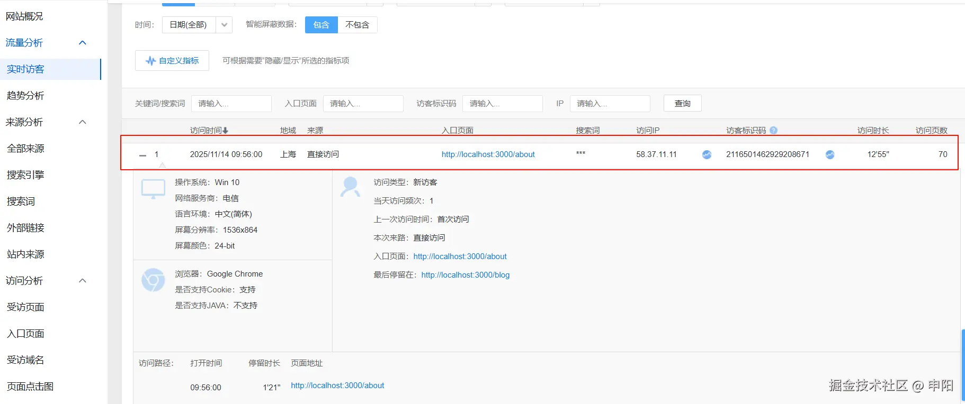Image resolution: width=965 pixels, height=404 pixels.
Task: Click the 打开时间 value 09:56:00
Action: tap(206, 388)
